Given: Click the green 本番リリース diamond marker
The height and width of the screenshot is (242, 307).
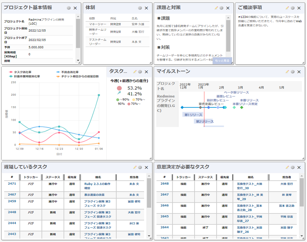Looking at the screenshot, I should coord(242,107).
